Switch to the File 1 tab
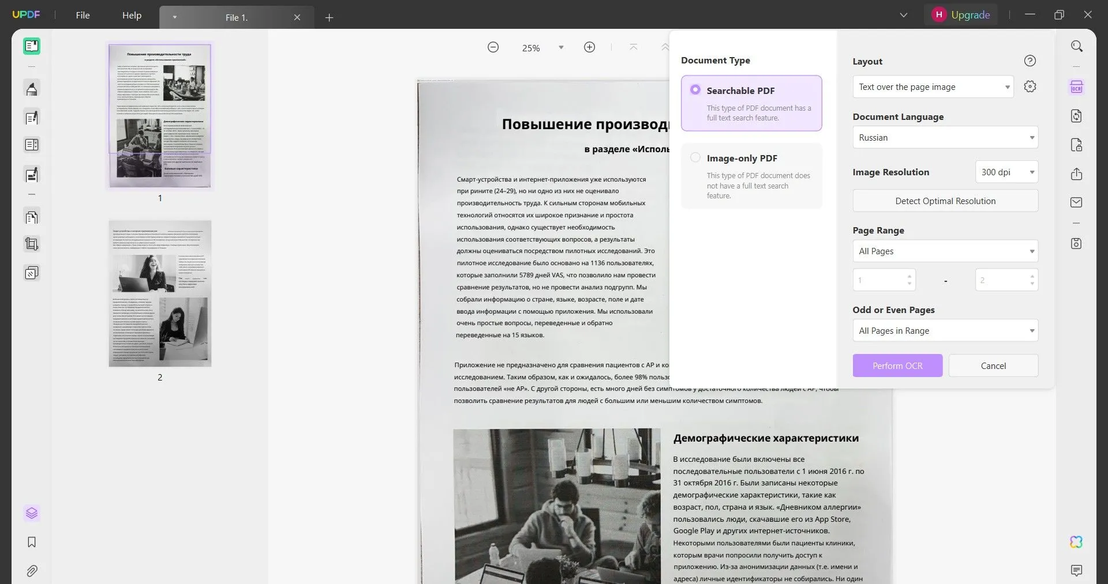Viewport: 1108px width, 584px height. (x=236, y=17)
